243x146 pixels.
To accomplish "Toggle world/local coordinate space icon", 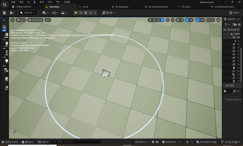I will point(167,20).
